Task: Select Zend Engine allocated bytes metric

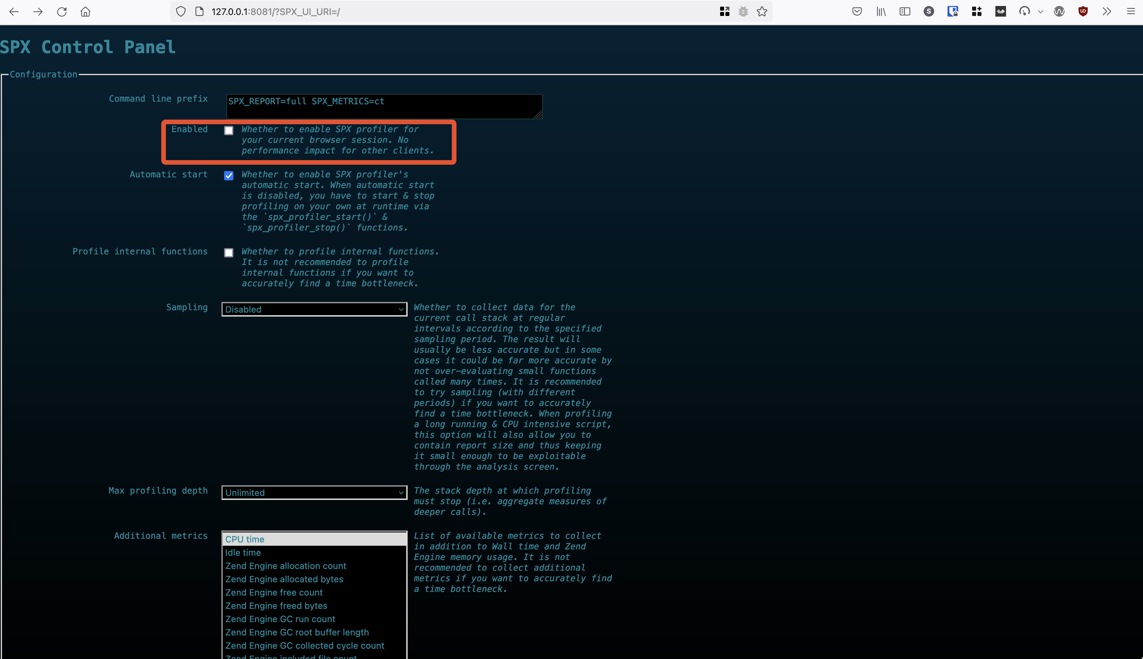Action: point(315,579)
